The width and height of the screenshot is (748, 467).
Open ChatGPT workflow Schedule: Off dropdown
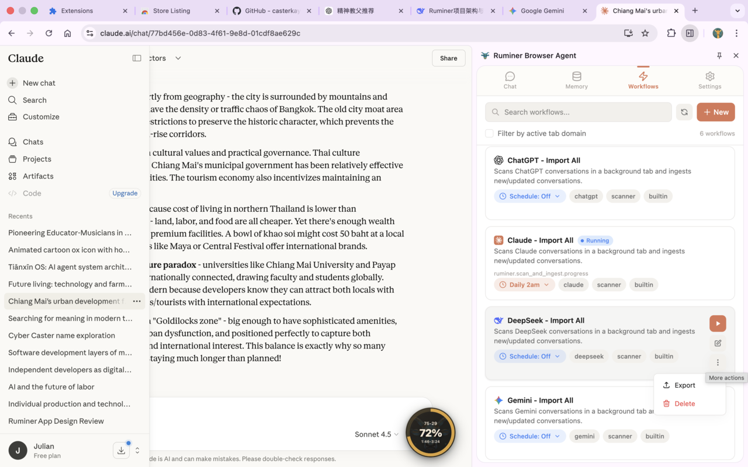[529, 196]
